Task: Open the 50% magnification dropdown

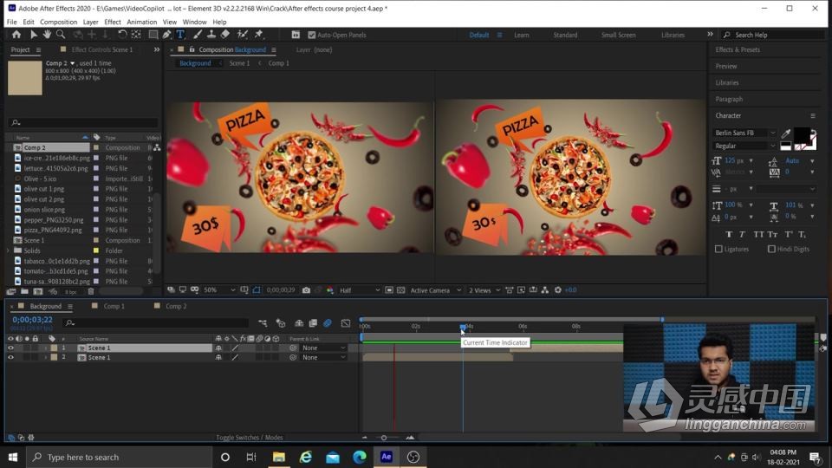Action: [x=219, y=290]
